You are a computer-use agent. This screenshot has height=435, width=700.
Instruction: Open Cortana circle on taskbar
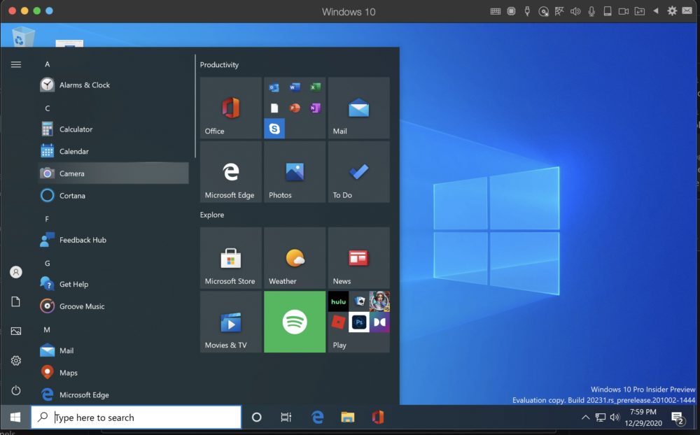coord(257,417)
